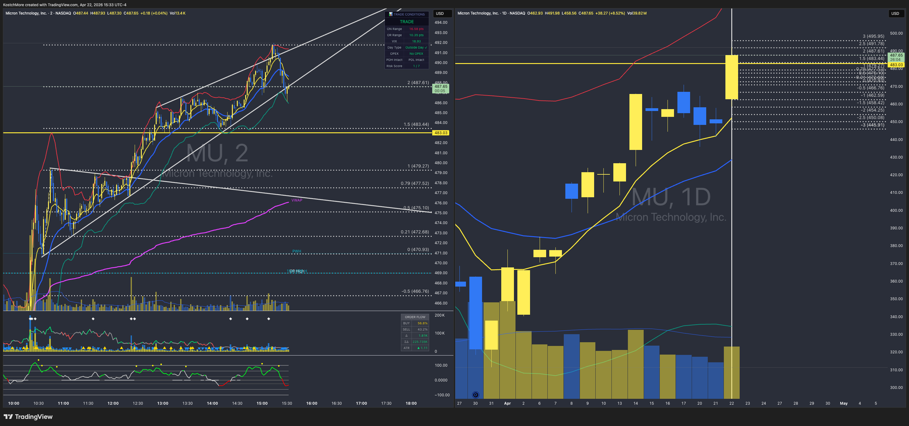Click fib label -1 (462.59) on daily chart
909x426 pixels.
pyautogui.click(x=872, y=95)
